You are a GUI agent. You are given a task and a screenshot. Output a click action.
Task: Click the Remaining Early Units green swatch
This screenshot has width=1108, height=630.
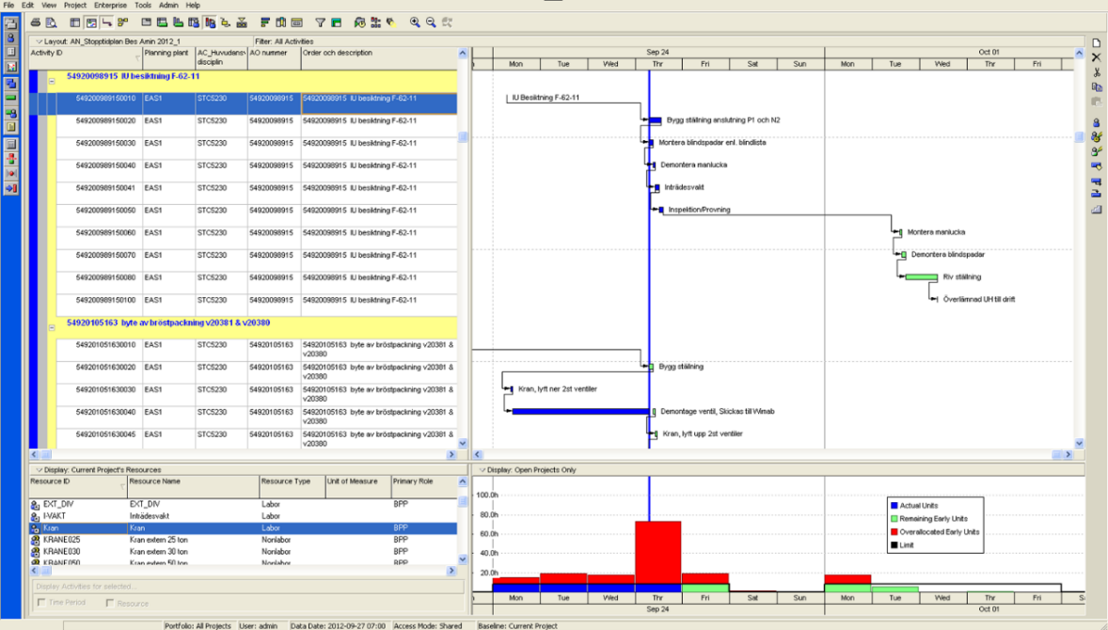point(894,518)
